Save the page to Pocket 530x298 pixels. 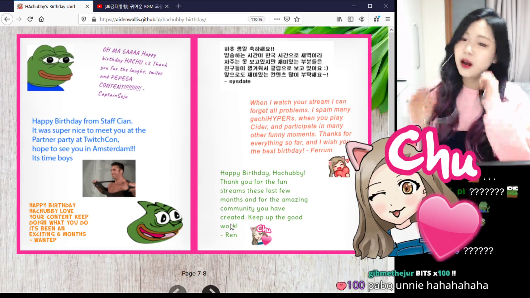coord(287,19)
